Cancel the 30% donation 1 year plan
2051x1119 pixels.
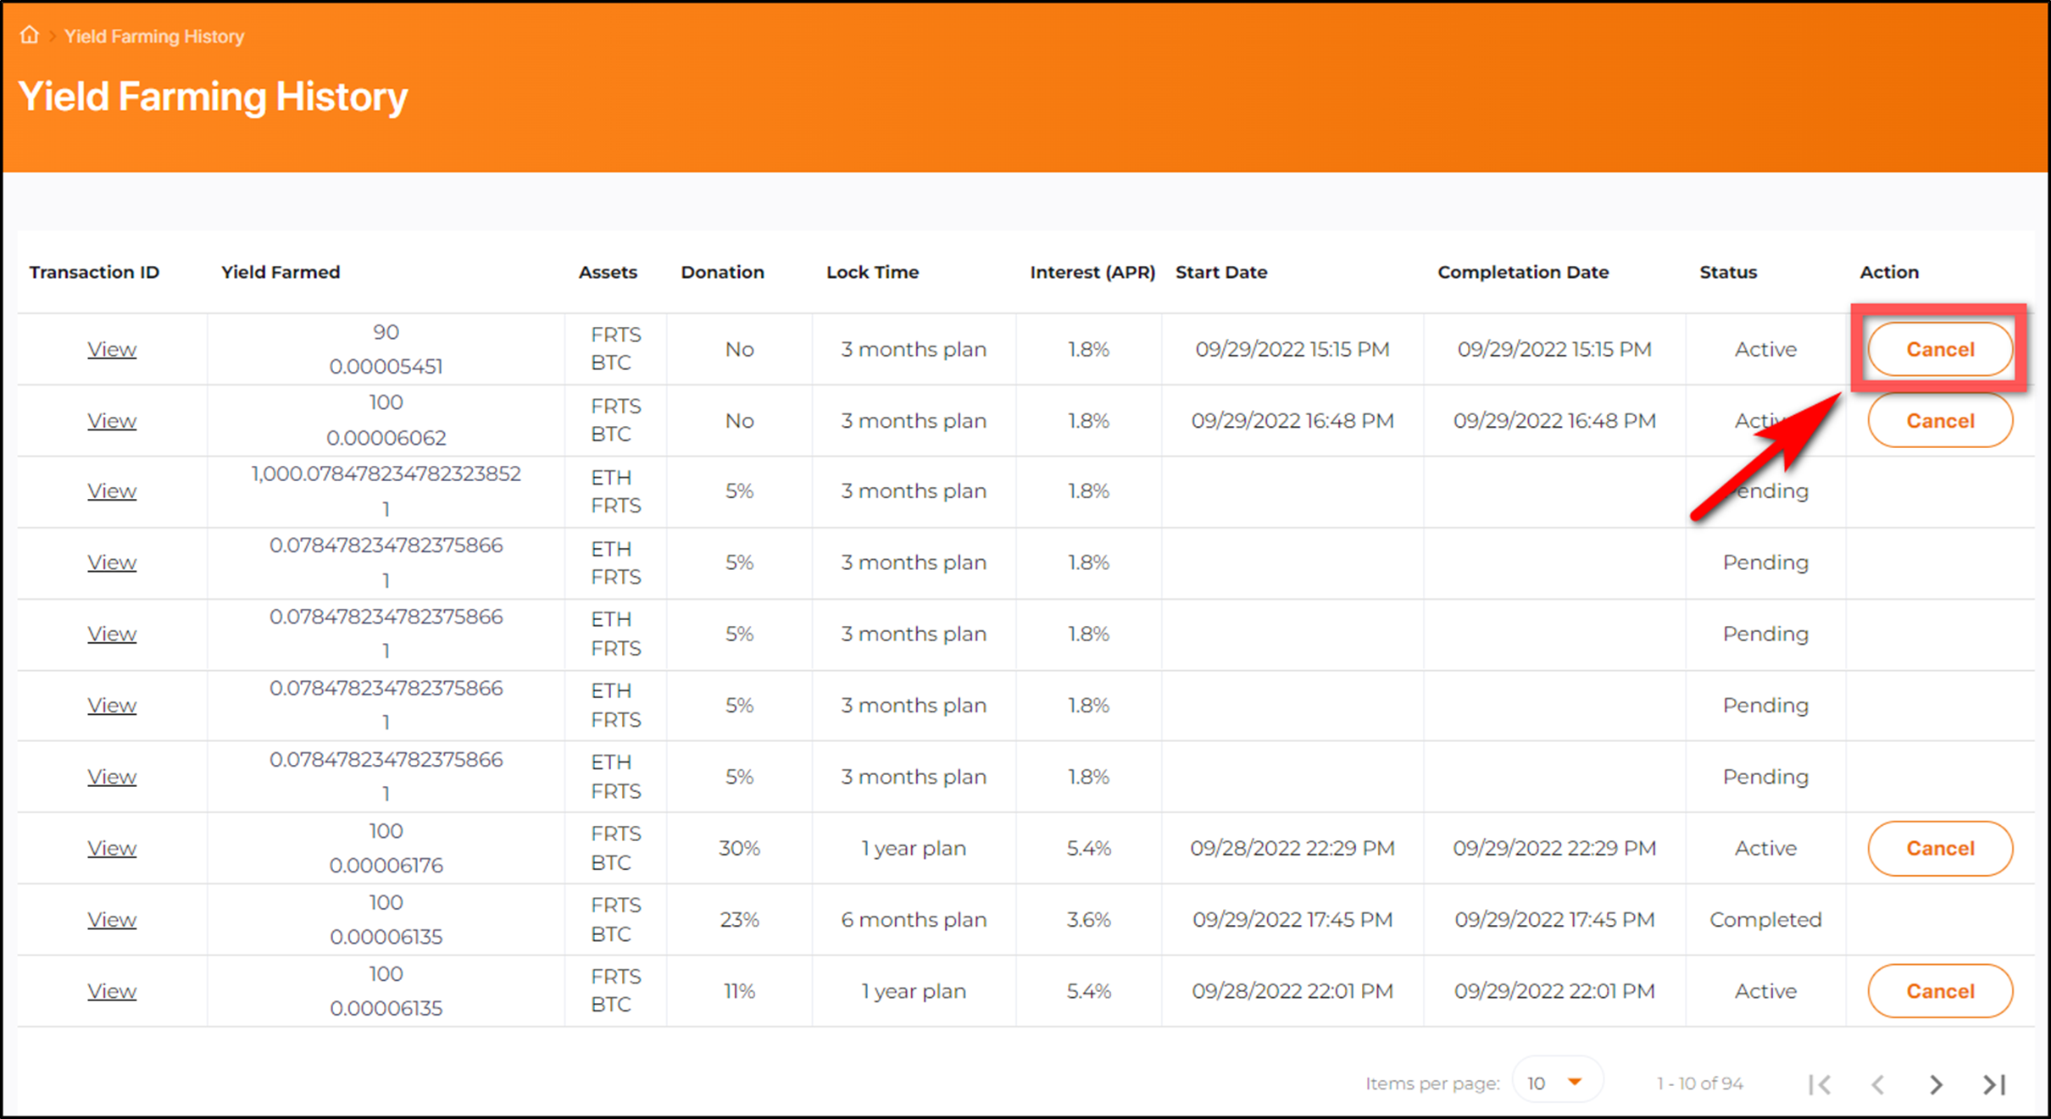click(1939, 848)
